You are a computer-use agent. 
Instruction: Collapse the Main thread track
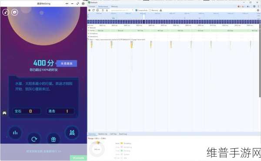pos(89,39)
